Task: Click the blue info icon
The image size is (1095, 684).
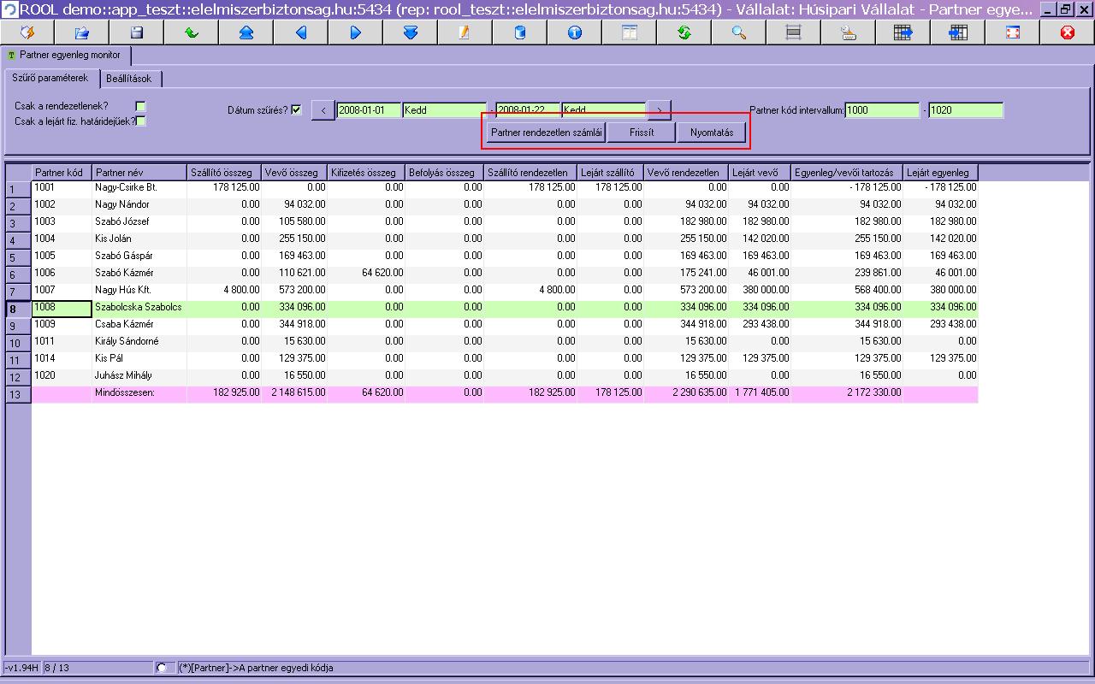Action: [574, 32]
